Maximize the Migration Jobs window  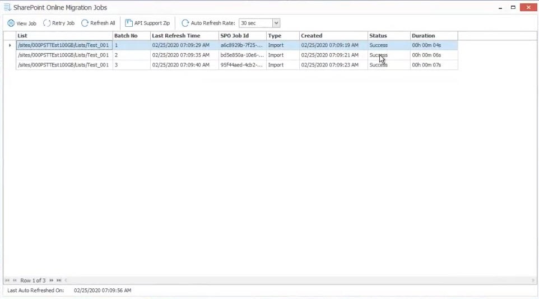[513, 7]
